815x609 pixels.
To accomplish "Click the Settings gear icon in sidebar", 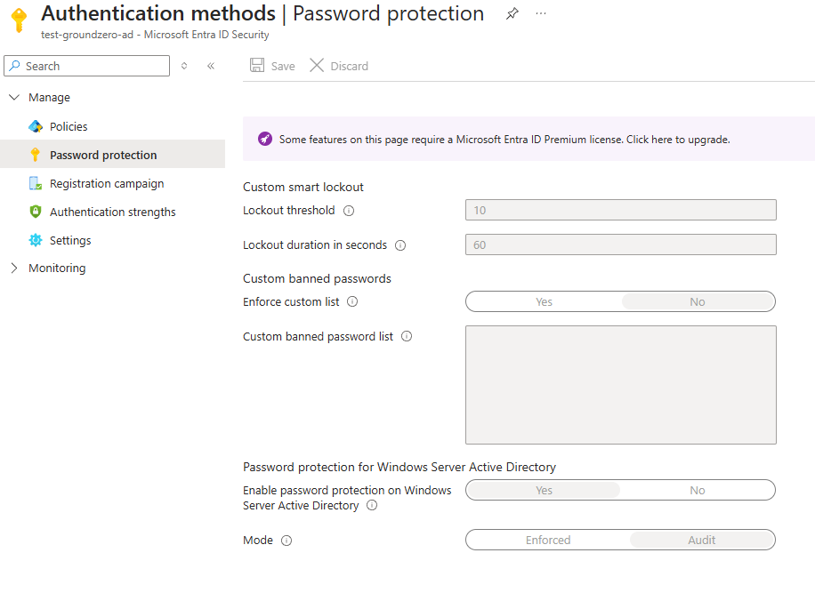I will (x=36, y=240).
